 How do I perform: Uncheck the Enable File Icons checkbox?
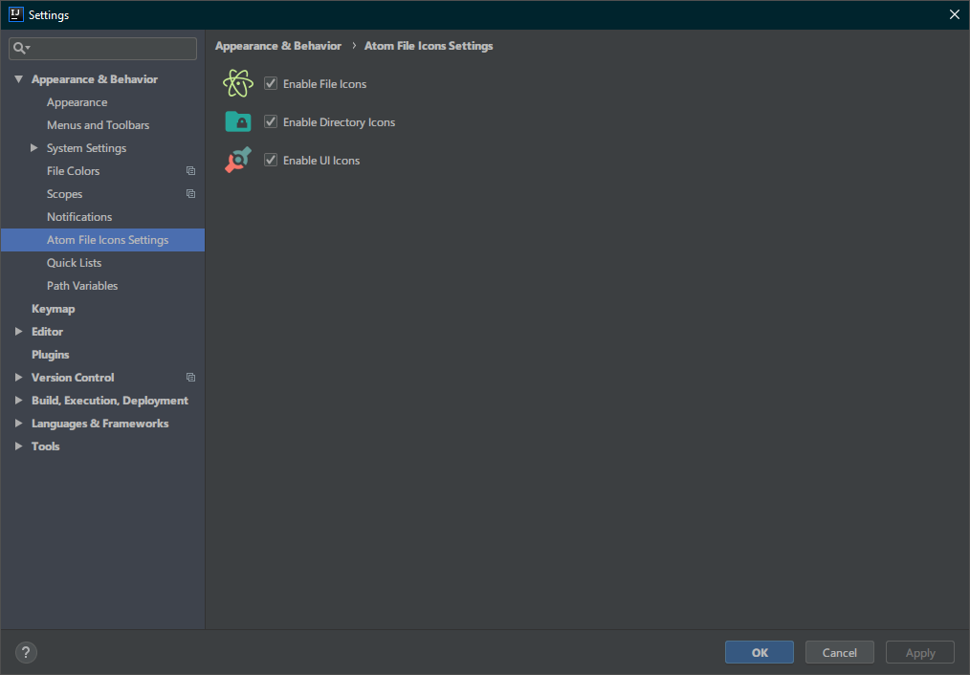click(x=271, y=83)
